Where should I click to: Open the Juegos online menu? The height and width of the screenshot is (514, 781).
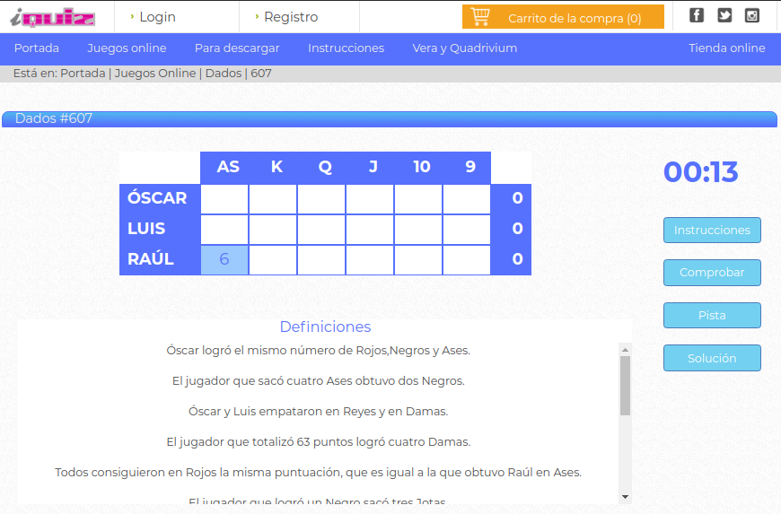tap(127, 48)
